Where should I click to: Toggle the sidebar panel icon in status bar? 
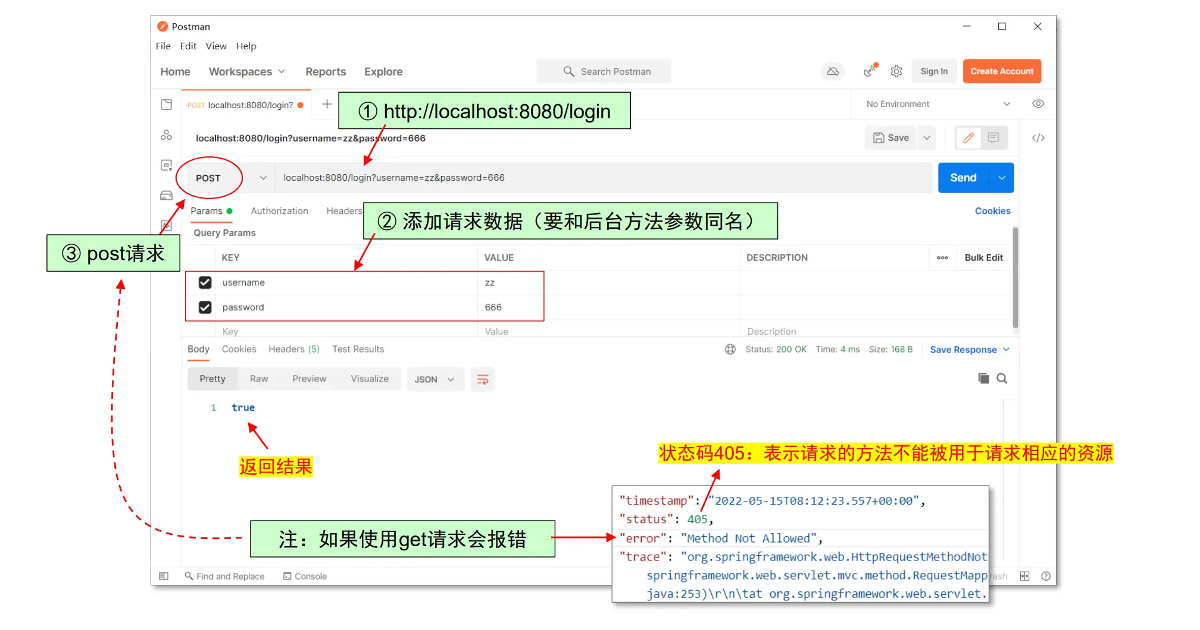pyautogui.click(x=164, y=576)
